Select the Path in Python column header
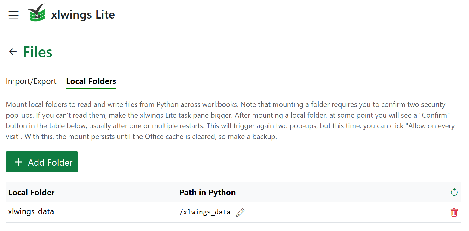 coord(207,192)
